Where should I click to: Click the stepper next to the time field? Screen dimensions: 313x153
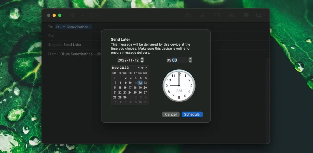pos(190,60)
